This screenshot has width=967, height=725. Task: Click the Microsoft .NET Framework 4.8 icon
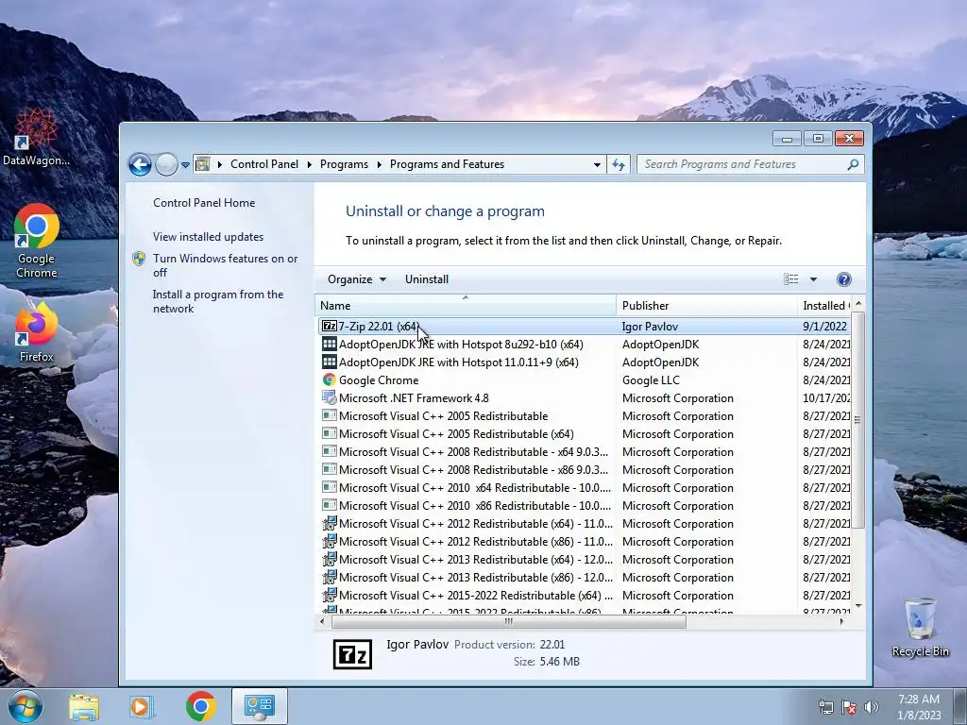330,397
